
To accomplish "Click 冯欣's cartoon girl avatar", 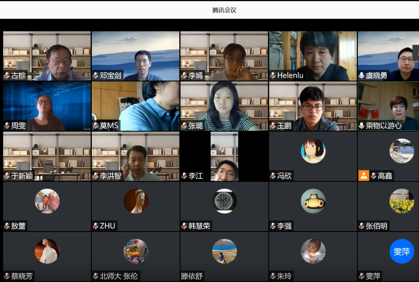I will 313,151.
